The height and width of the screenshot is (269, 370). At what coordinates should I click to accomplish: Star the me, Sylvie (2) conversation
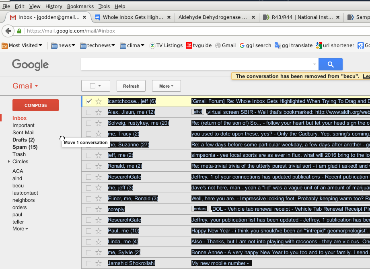click(x=99, y=253)
